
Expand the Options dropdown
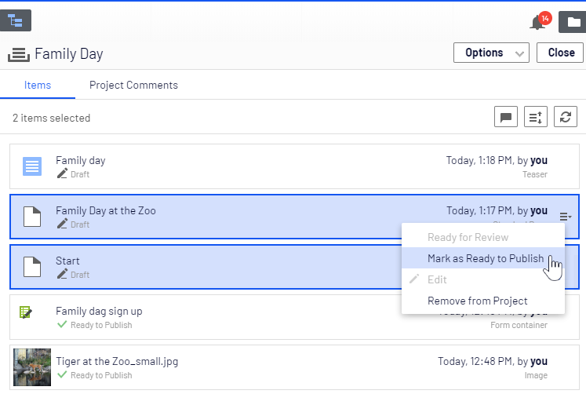point(491,53)
